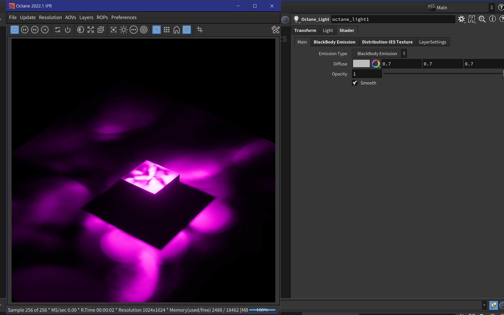Click the concentric circles target icon
This screenshot has height=315, width=504.
(144, 30)
